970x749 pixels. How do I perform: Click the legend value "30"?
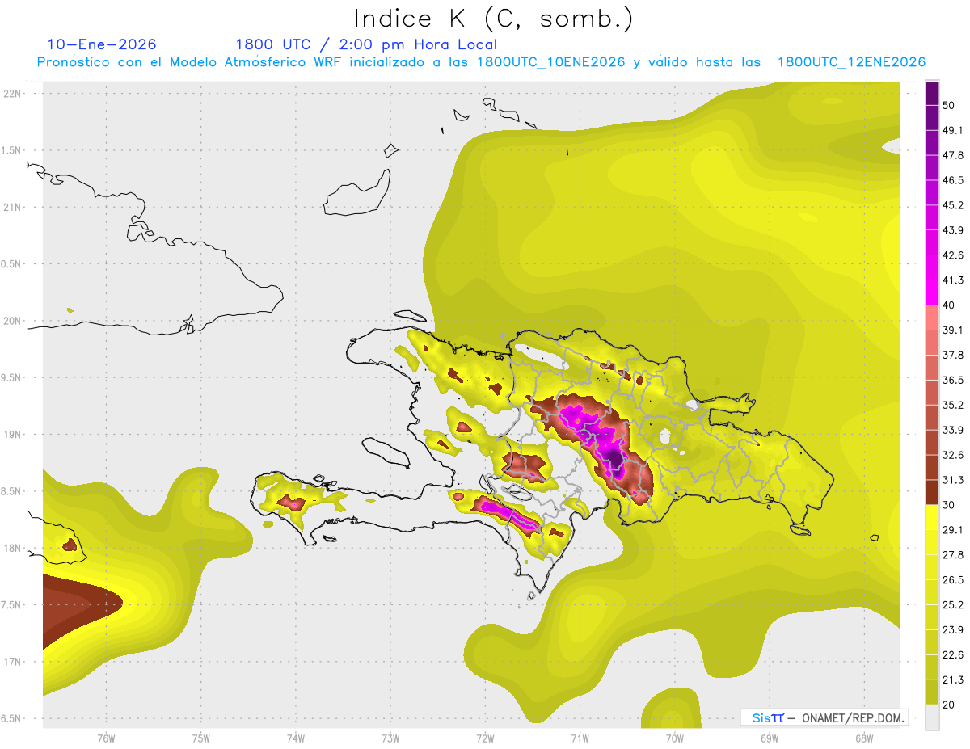pos(949,505)
